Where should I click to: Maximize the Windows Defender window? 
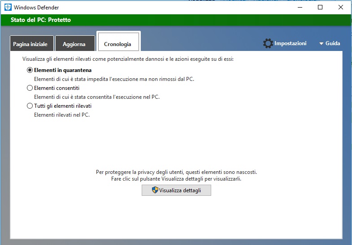coord(320,7)
